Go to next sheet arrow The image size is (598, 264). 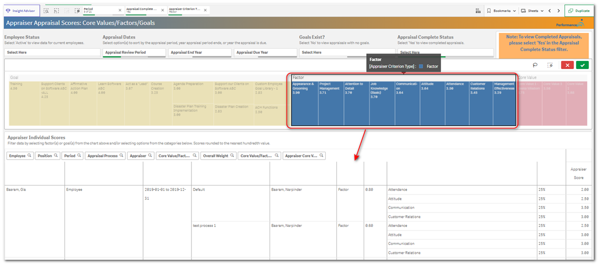point(559,11)
